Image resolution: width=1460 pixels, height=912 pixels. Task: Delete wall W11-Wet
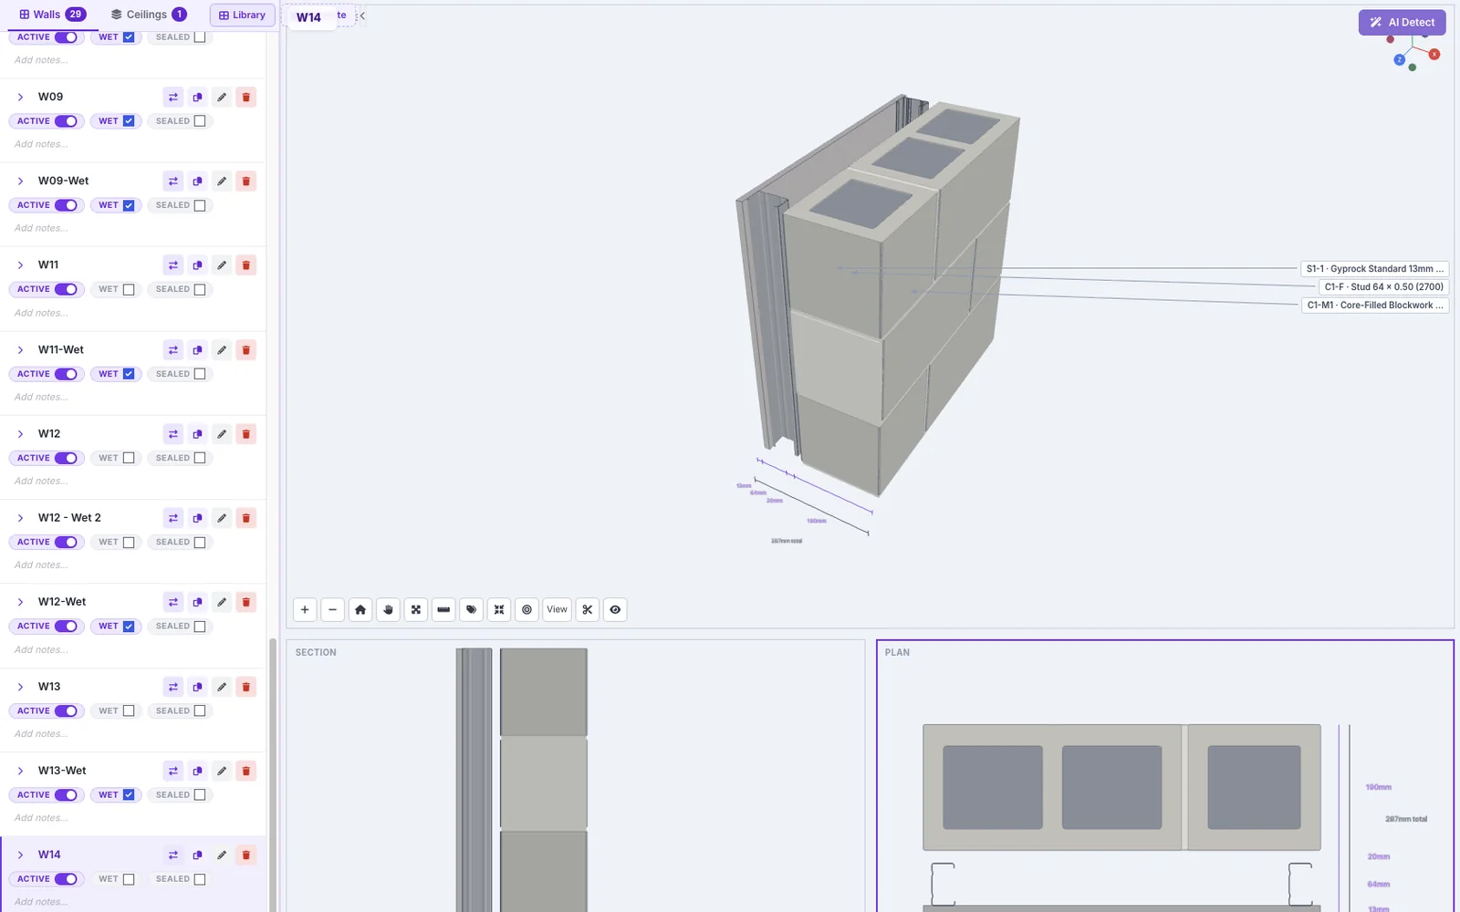click(x=245, y=349)
